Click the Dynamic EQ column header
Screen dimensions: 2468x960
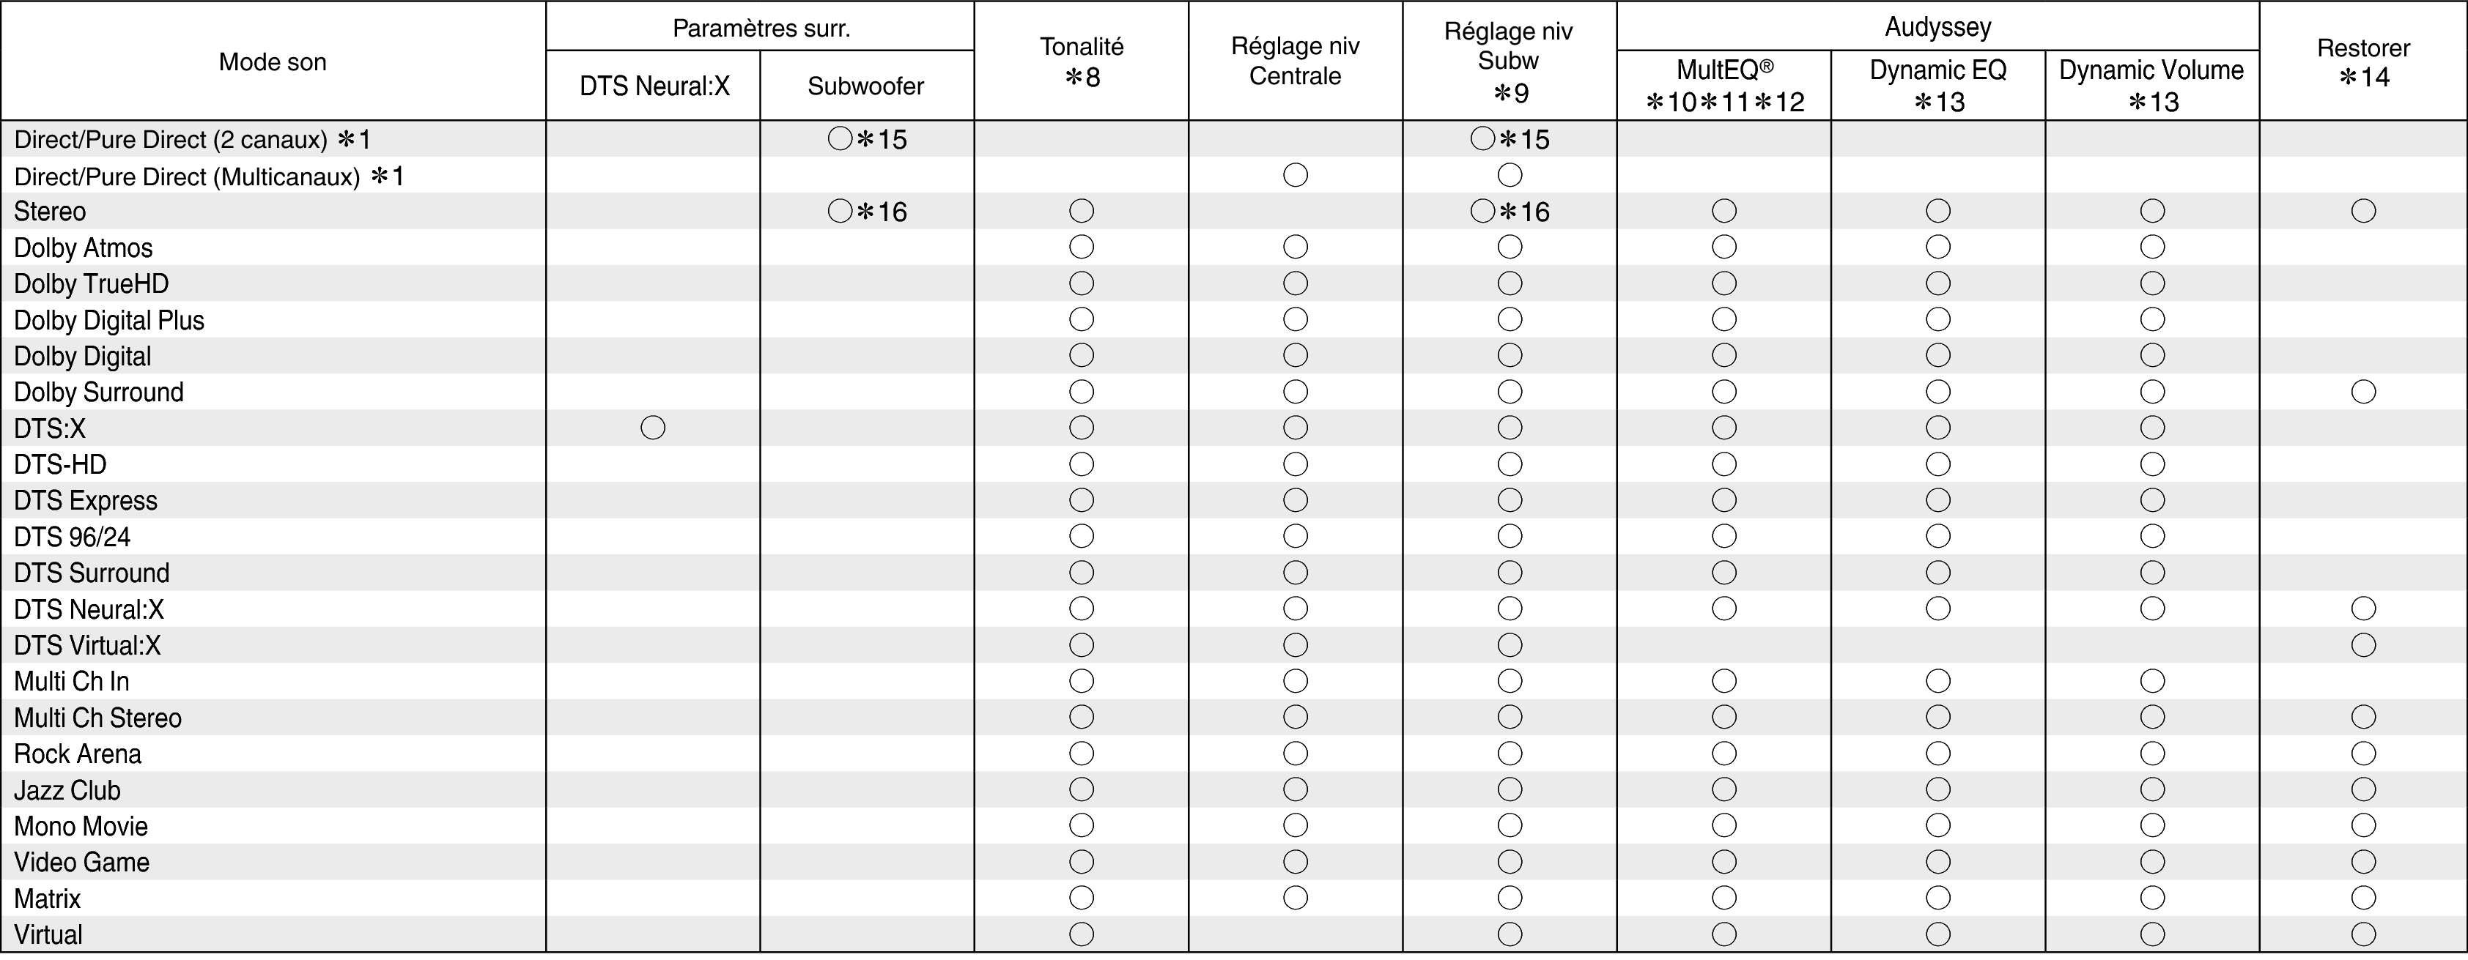[1937, 85]
